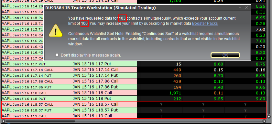
Task: Click the volume value 212
Action: click(x=177, y=99)
